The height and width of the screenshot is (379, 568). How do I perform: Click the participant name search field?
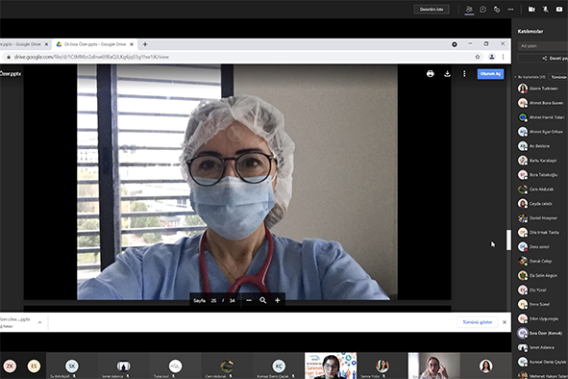[x=543, y=46]
